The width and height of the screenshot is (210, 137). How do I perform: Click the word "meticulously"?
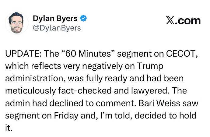[30, 91]
